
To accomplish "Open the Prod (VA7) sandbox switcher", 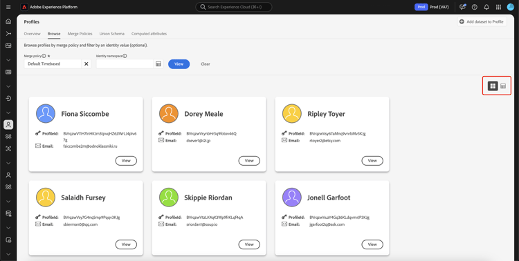I will [439, 7].
